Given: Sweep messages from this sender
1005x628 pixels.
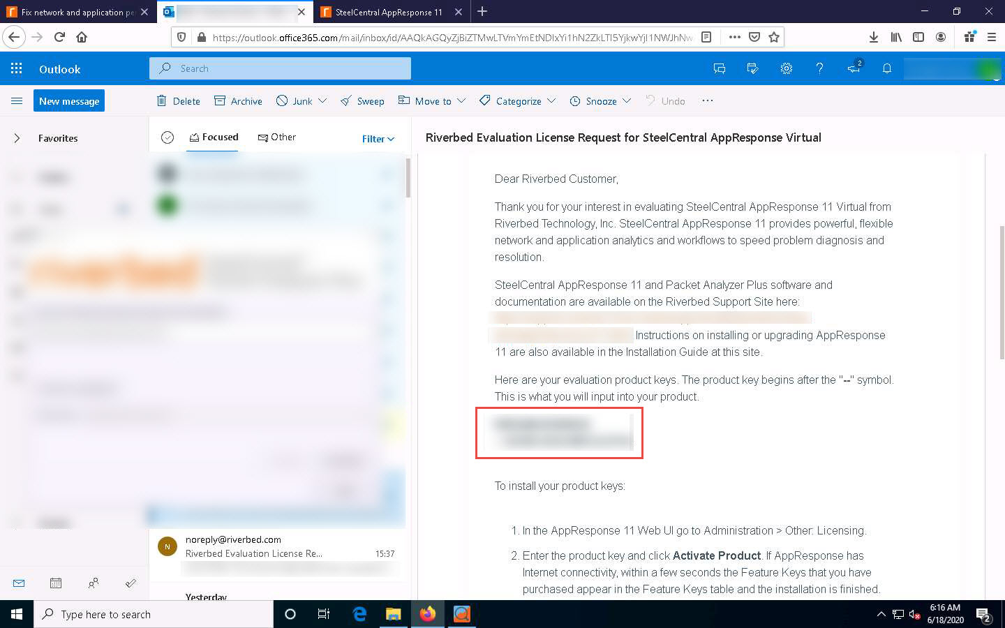Looking at the screenshot, I should 362,100.
